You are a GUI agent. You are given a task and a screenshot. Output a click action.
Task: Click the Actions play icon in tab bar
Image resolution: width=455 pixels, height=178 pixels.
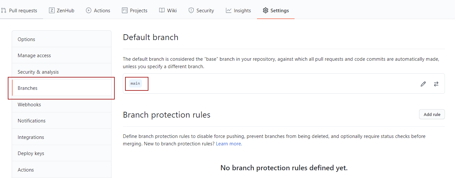(88, 10)
